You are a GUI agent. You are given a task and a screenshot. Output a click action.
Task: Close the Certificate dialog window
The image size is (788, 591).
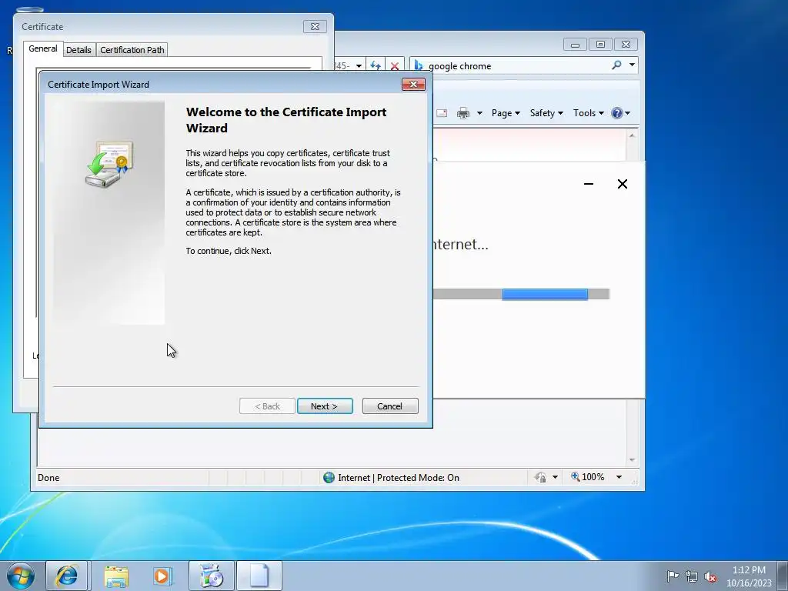tap(315, 27)
